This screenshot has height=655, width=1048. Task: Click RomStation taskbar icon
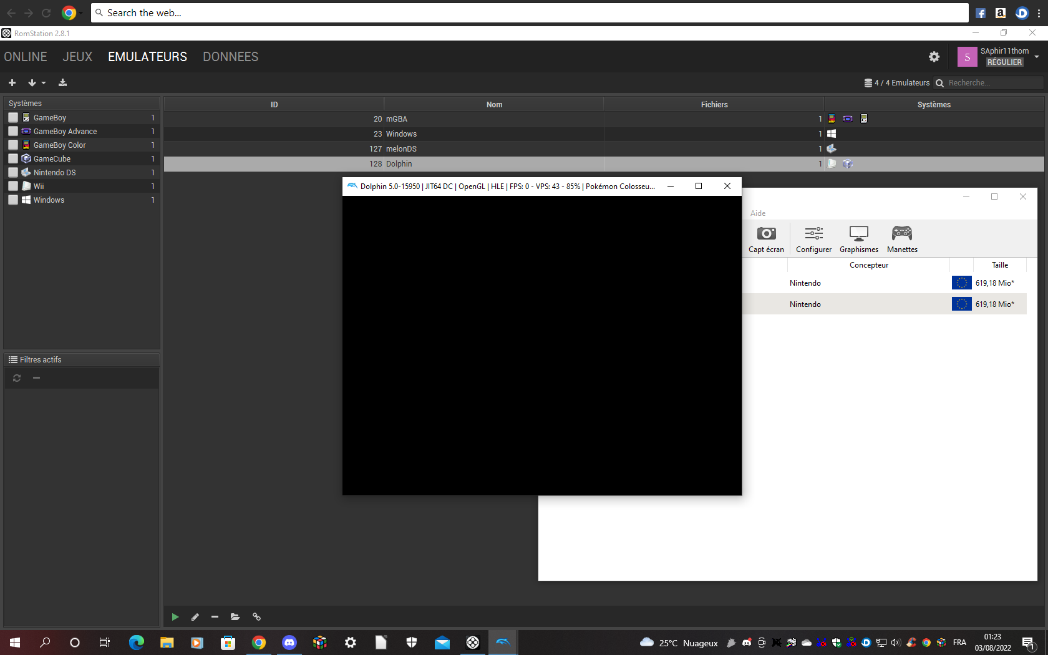[x=472, y=643]
